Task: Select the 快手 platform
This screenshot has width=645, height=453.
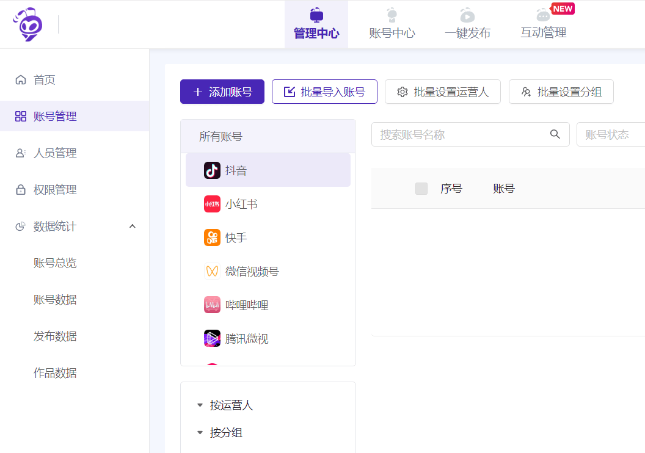Action: coord(268,237)
